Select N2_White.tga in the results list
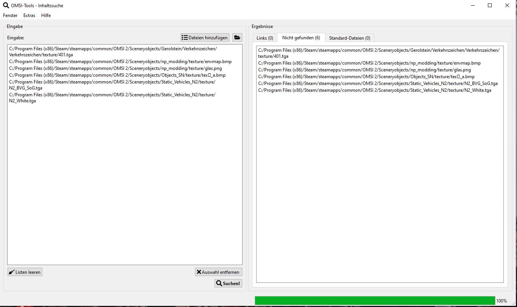The image size is (517, 307). 374,90
